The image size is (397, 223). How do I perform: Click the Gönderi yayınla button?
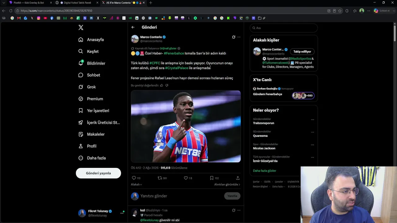pos(98,173)
